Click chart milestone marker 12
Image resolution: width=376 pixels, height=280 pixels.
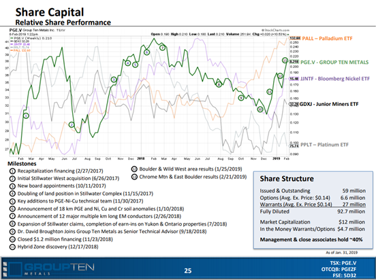(280, 76)
